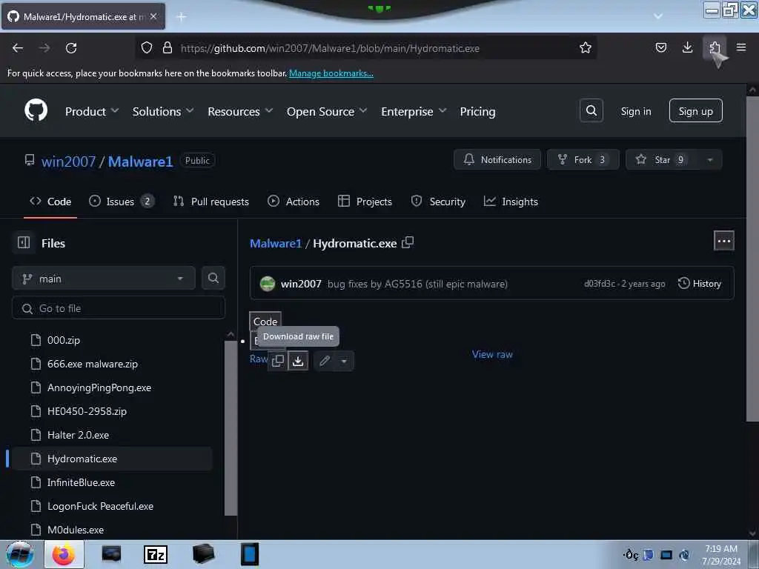The image size is (759, 569).
Task: Click the win2007 avatar in the commit bar
Action: [267, 284]
